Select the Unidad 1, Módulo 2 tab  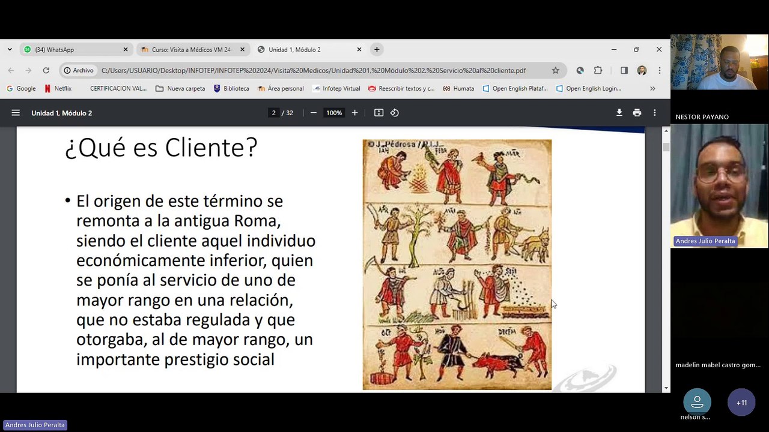coord(309,50)
